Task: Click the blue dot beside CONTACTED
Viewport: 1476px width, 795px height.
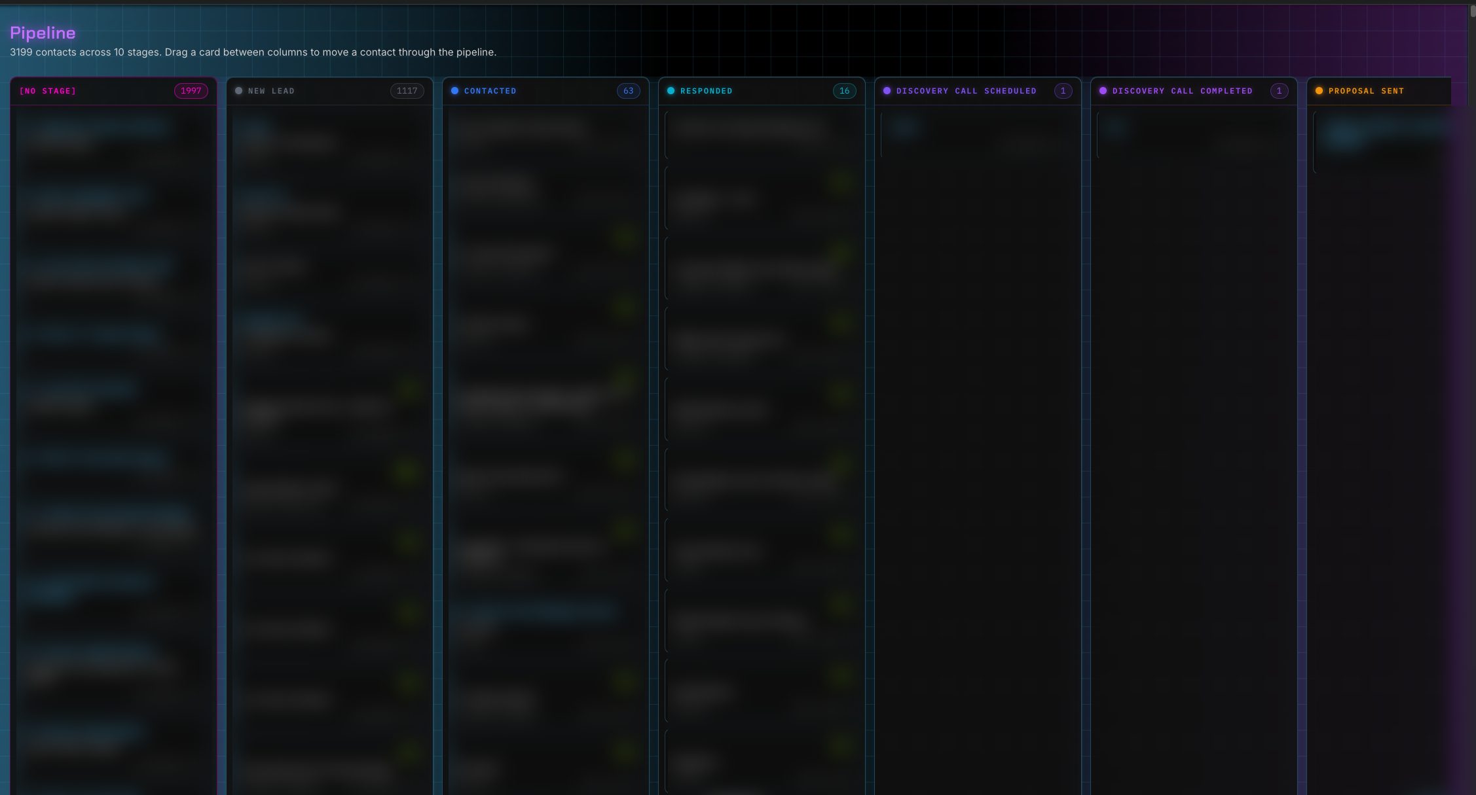Action: [x=455, y=91]
